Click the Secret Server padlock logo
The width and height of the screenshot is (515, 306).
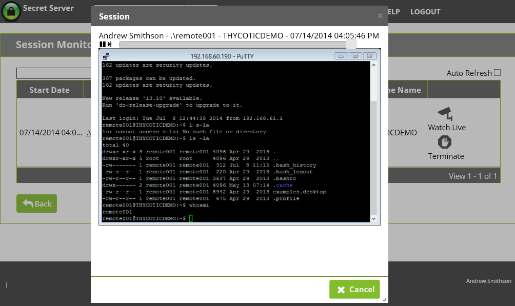coord(11,11)
